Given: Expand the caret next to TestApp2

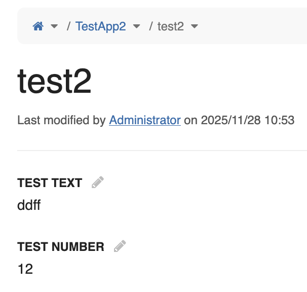Looking at the screenshot, I should coord(136,26).
